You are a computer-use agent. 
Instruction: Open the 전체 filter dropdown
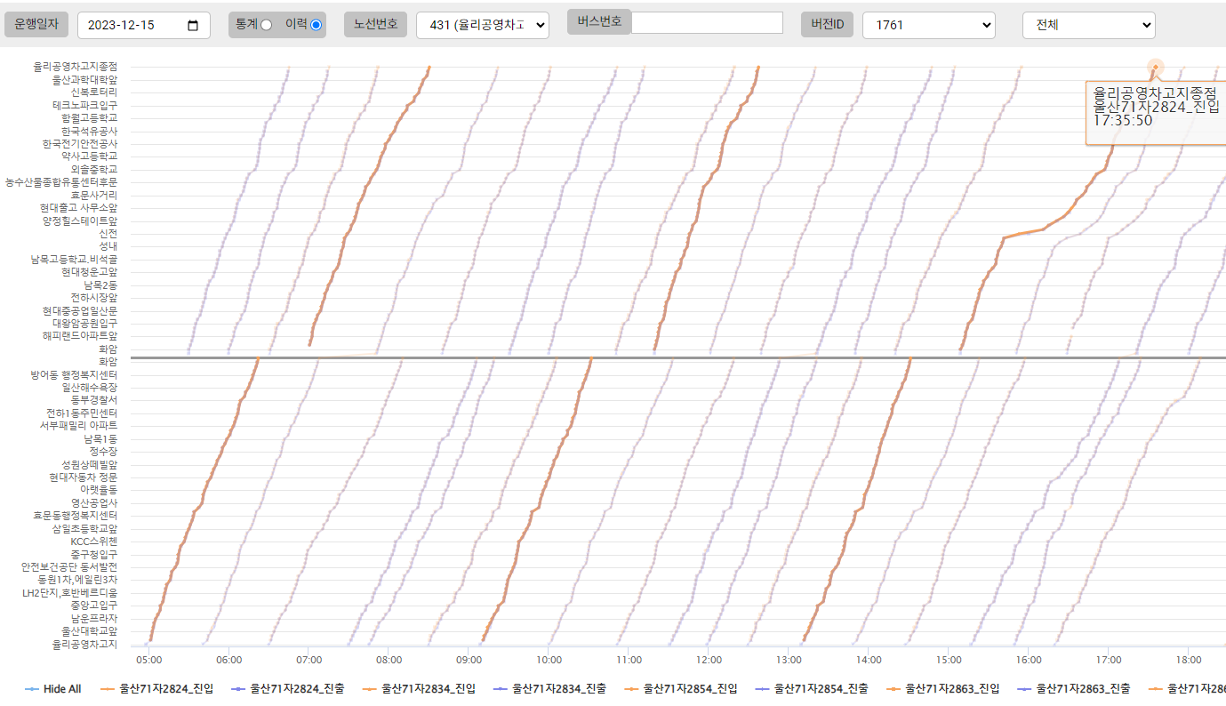point(1088,25)
